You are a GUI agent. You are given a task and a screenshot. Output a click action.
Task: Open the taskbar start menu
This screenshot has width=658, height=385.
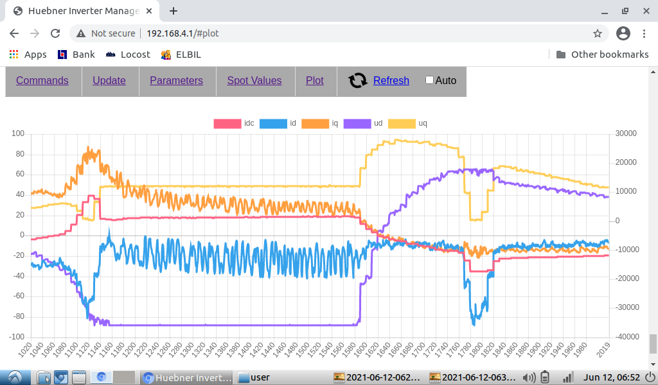pyautogui.click(x=15, y=377)
